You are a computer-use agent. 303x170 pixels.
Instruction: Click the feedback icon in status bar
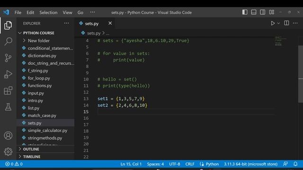[x=285, y=164]
